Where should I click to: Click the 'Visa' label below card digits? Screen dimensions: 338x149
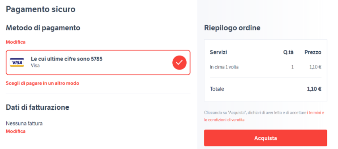point(35,65)
